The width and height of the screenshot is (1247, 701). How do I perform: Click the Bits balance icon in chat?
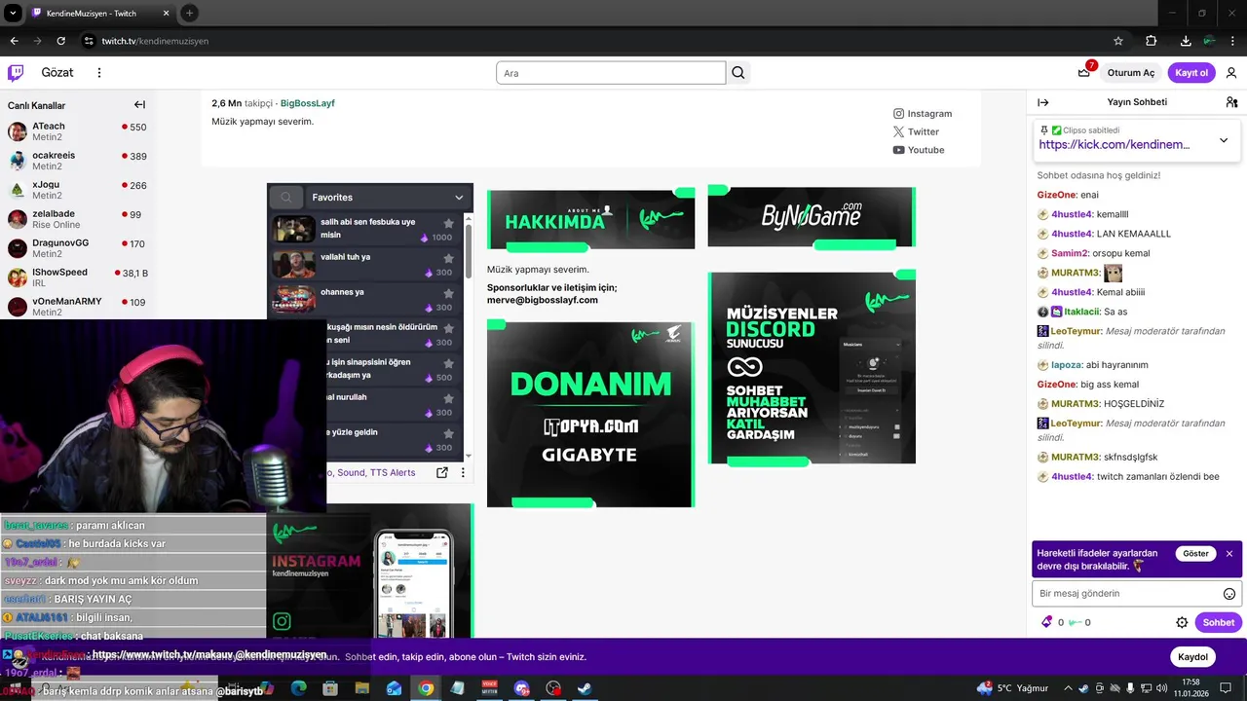tap(1047, 622)
